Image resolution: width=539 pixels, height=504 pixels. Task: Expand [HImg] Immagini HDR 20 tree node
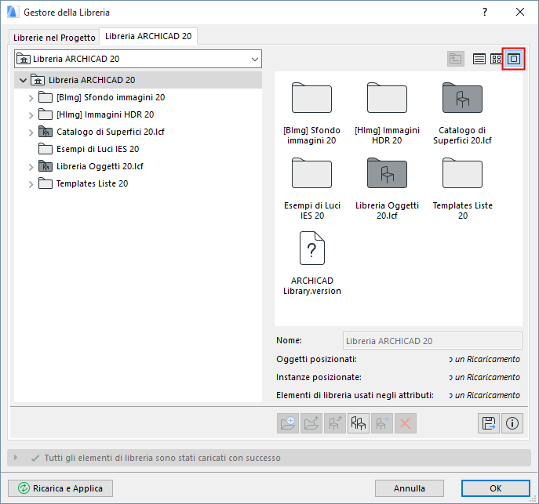point(31,115)
